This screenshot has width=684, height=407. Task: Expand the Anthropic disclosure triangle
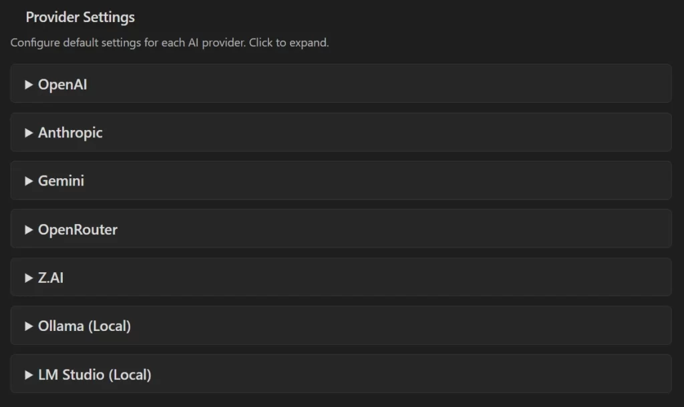point(29,133)
